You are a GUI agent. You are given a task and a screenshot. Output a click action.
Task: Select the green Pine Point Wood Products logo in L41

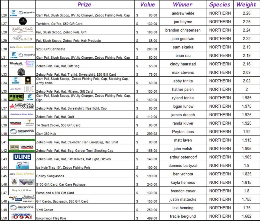tap(22, 140)
